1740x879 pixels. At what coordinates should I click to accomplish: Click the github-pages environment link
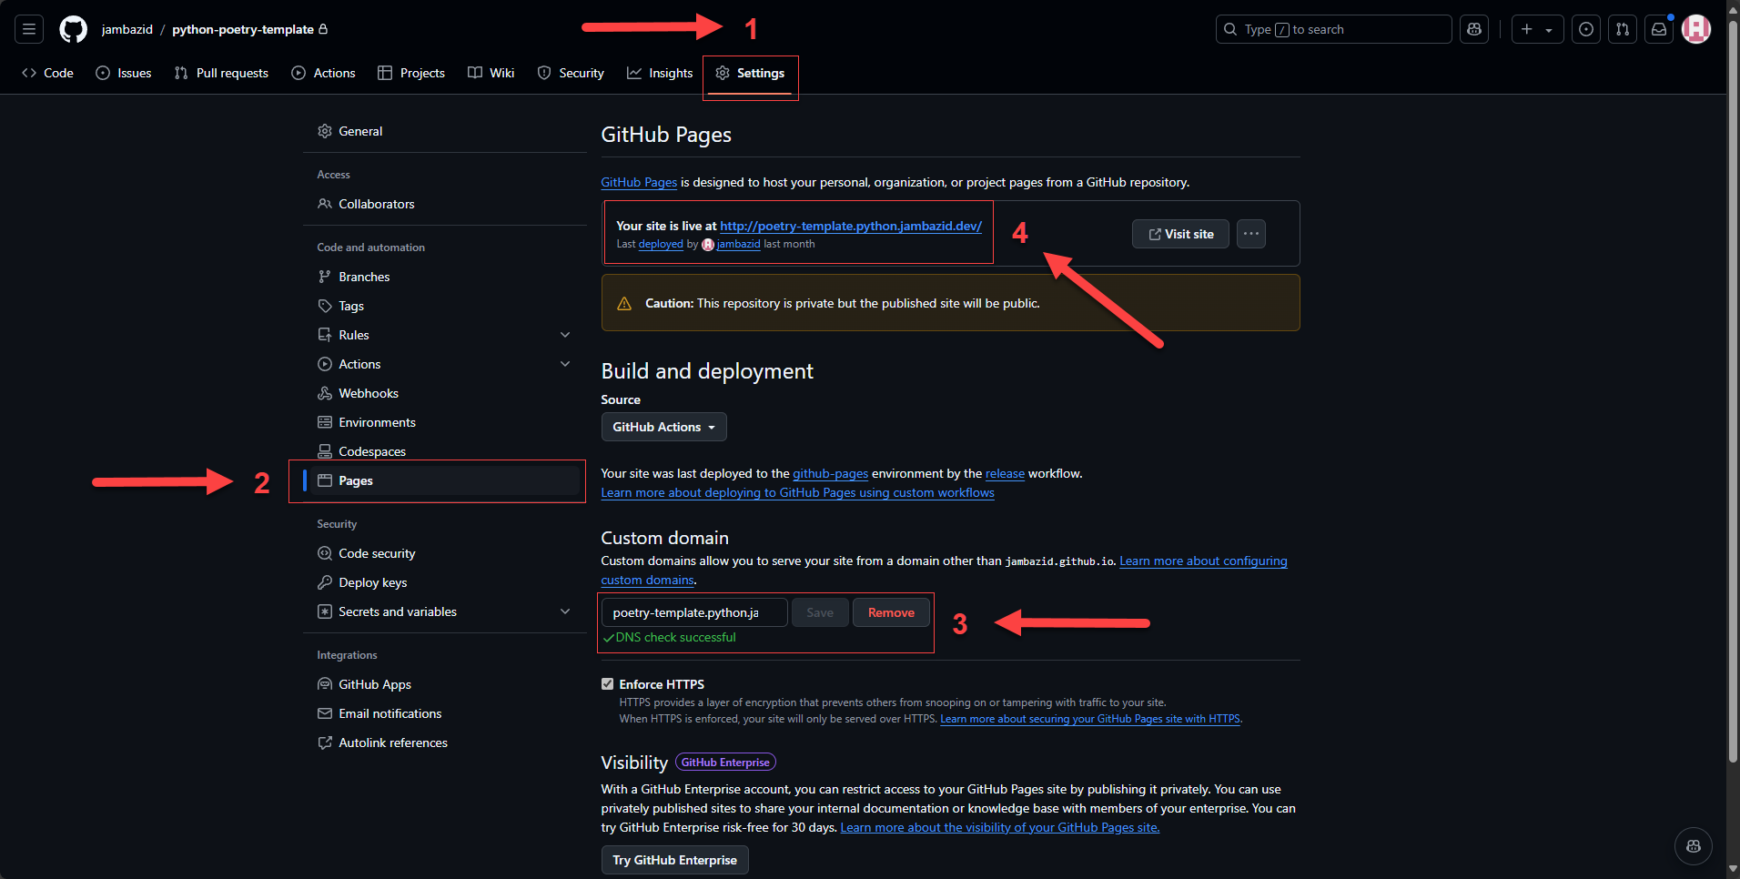pos(830,473)
